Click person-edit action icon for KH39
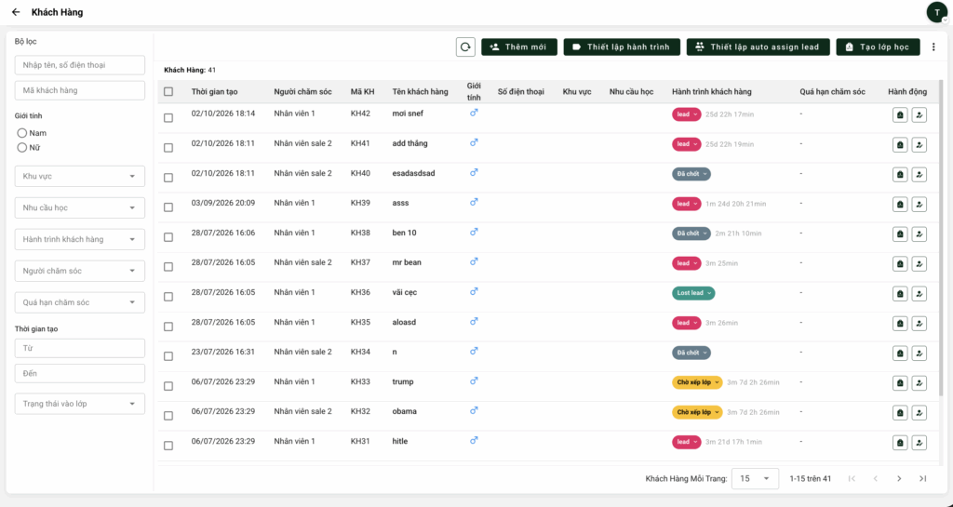The width and height of the screenshot is (953, 507). coord(919,204)
